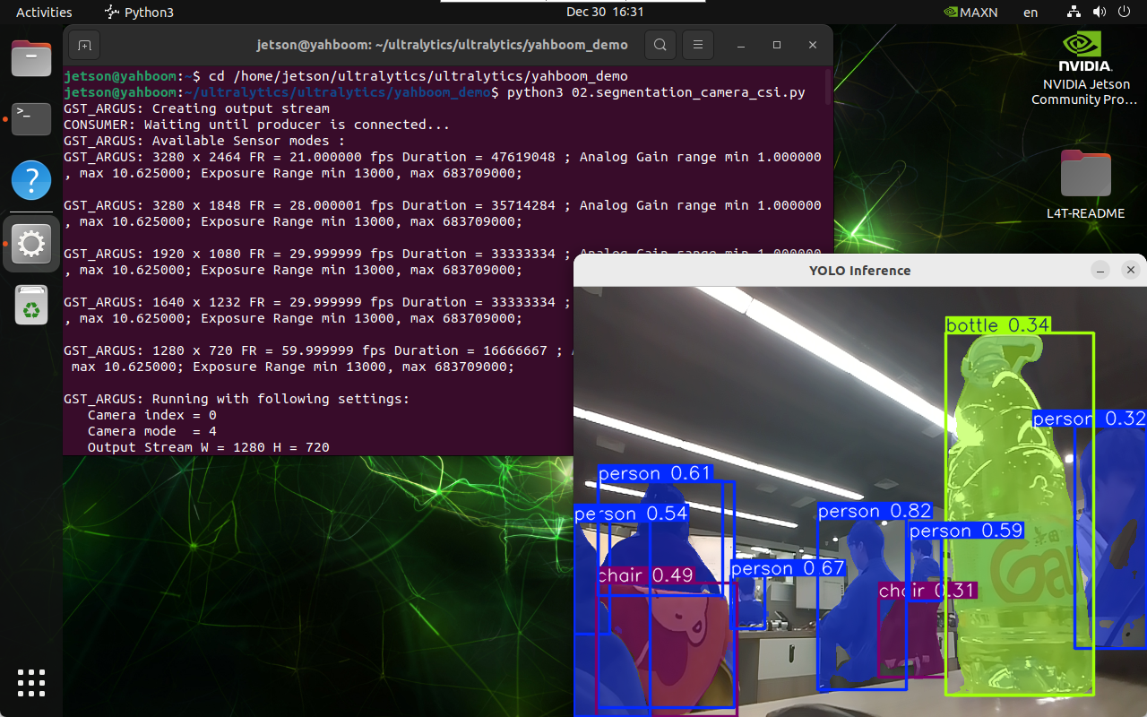
Task: Click the python3 02.segmentation_camera_csi.py command text
Action: pyautogui.click(x=655, y=92)
